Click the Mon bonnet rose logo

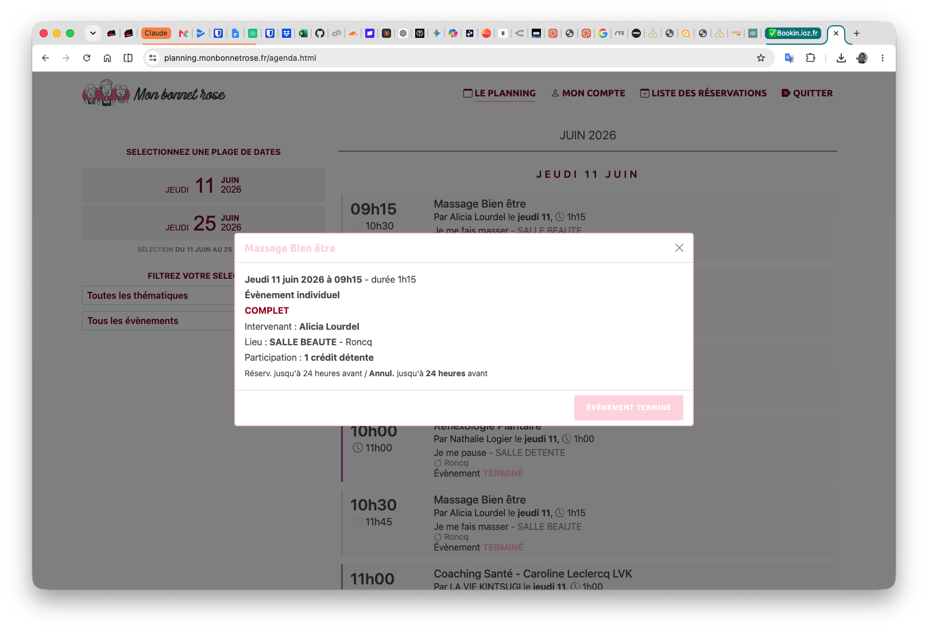pyautogui.click(x=154, y=93)
